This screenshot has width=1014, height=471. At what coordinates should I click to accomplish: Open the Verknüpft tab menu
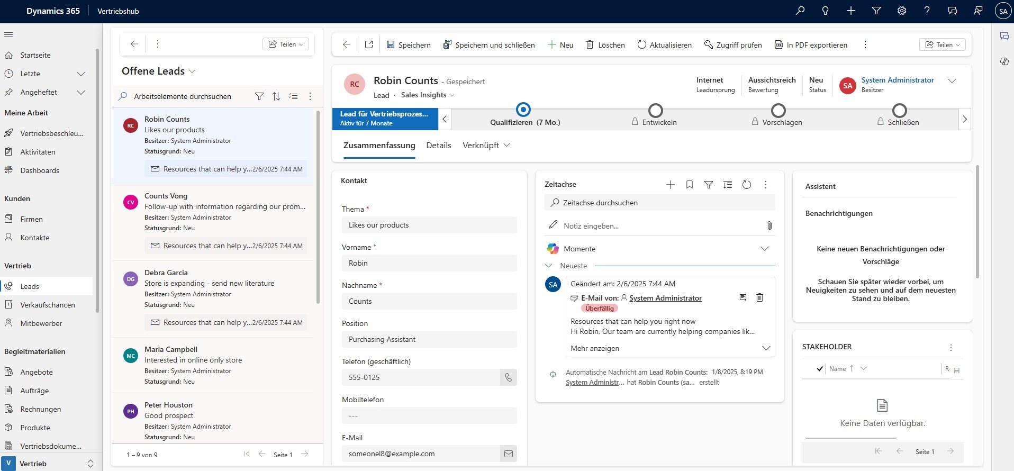point(486,146)
